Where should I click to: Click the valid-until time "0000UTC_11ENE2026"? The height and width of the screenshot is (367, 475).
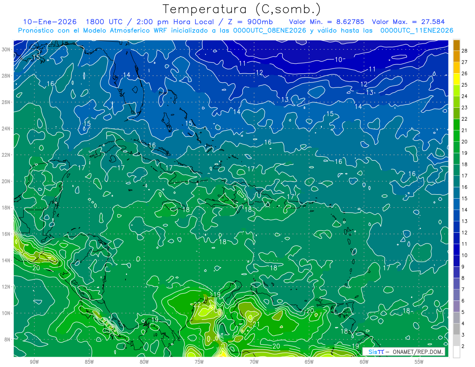point(416,30)
